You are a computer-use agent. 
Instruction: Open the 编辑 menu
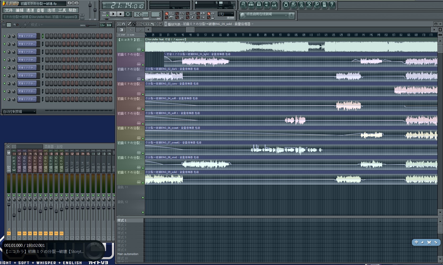(x=20, y=10)
